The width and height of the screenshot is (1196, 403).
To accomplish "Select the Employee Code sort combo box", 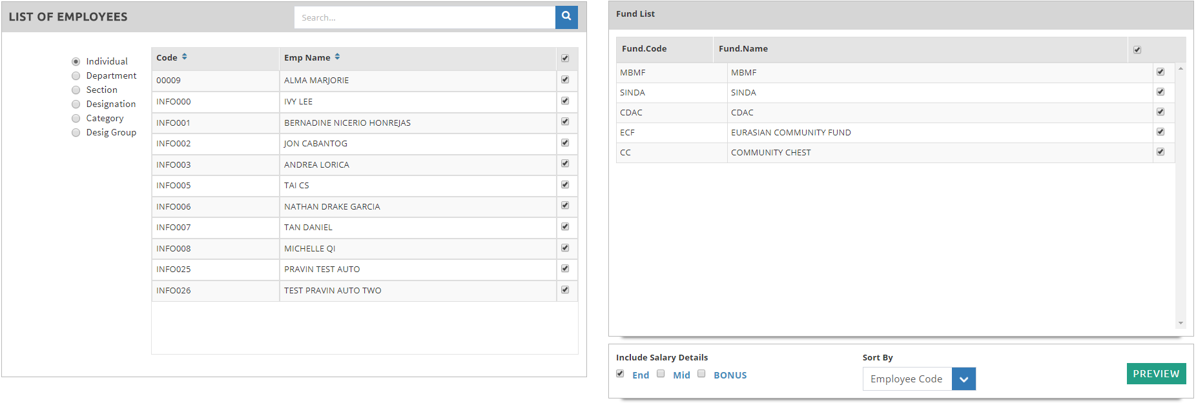I will click(907, 379).
